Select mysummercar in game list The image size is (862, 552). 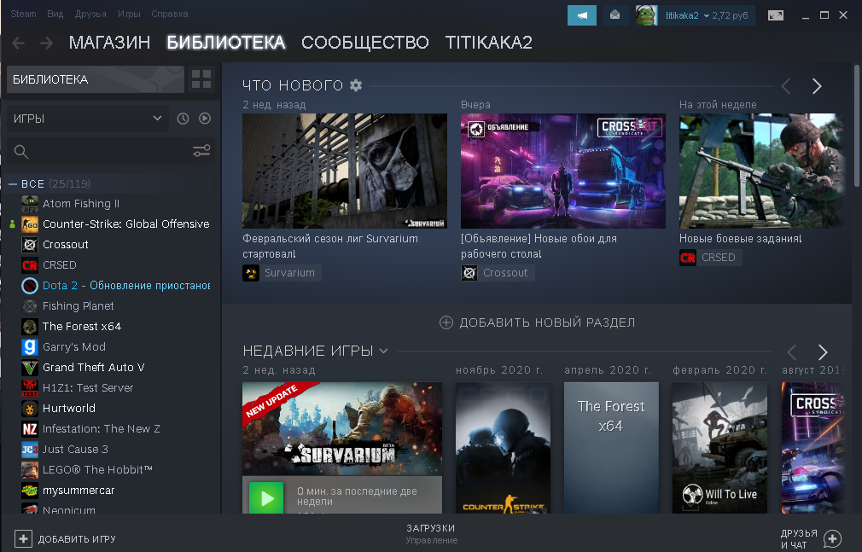click(79, 491)
